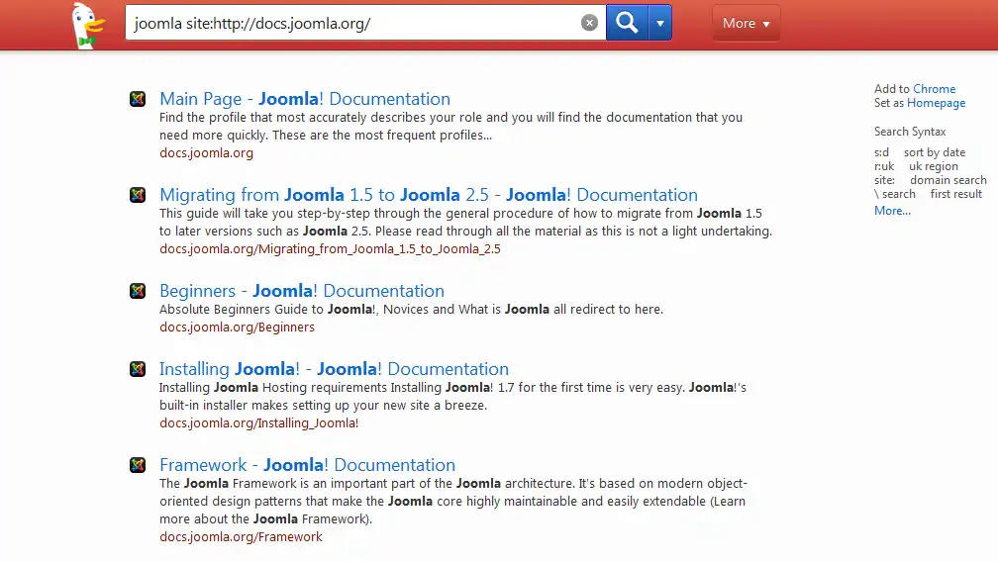Click the docs.joomla.org/Framework URL
The width and height of the screenshot is (998, 562).
click(x=241, y=536)
